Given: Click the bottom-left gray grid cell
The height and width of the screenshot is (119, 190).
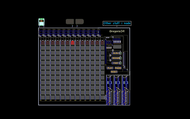Looking at the screenshot, I should pos(43,97).
